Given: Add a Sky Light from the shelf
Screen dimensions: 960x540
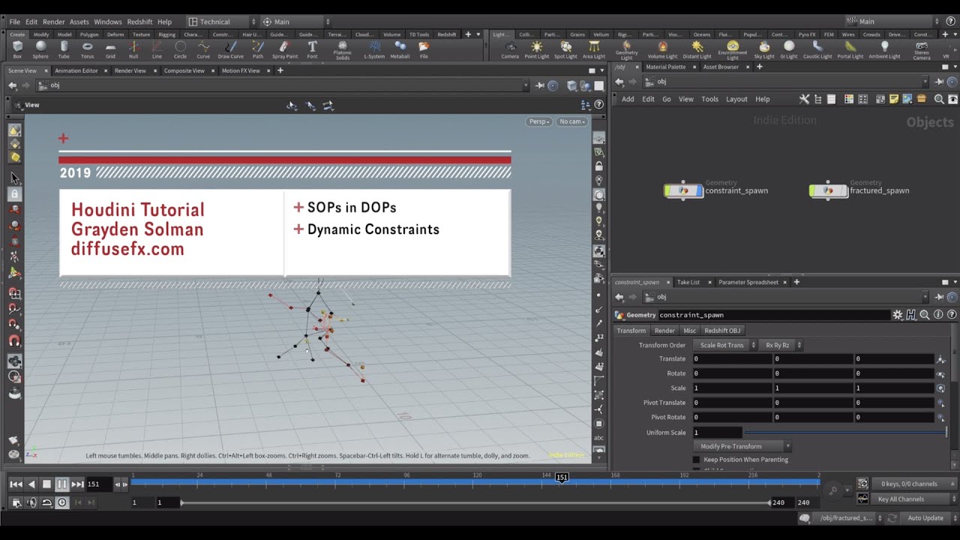Looking at the screenshot, I should (x=764, y=49).
